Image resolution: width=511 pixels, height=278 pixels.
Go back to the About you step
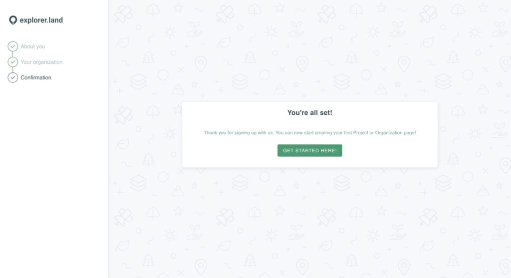(x=32, y=46)
